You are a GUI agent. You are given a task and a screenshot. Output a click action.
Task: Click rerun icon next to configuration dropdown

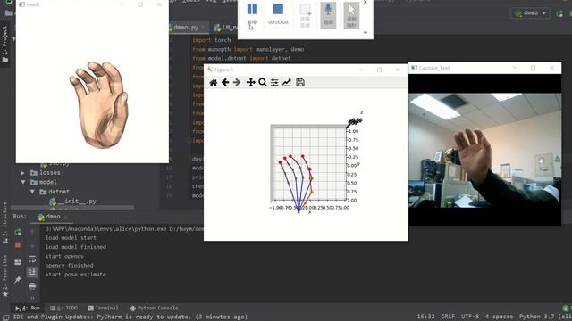559,14
